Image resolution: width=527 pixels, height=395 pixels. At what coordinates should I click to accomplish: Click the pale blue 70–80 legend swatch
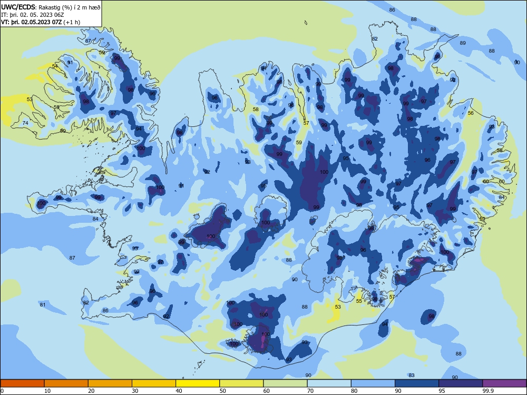click(329, 383)
